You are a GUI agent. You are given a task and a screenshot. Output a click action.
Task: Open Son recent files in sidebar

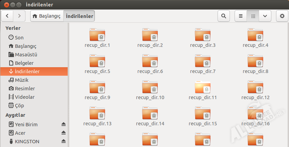tap(19, 38)
